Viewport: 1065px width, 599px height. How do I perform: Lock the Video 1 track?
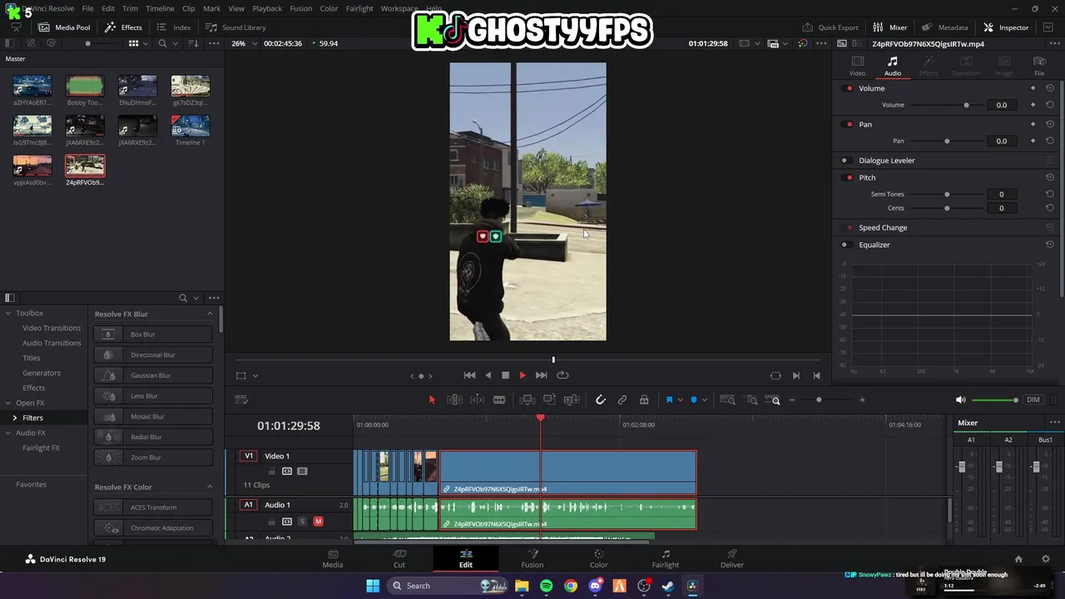(271, 472)
